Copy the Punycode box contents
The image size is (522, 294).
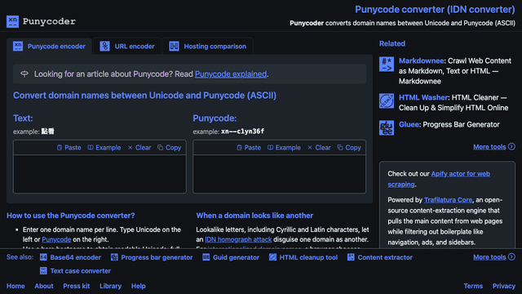[349, 148]
